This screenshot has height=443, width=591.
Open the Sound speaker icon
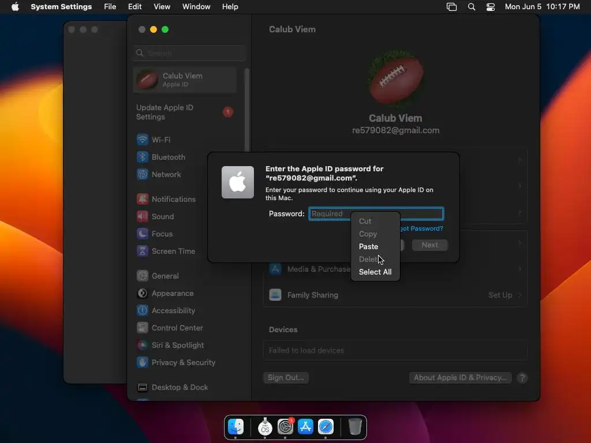(x=142, y=216)
